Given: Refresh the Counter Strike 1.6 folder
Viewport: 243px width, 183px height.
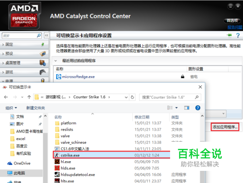Looking at the screenshot, I should coord(132,97).
